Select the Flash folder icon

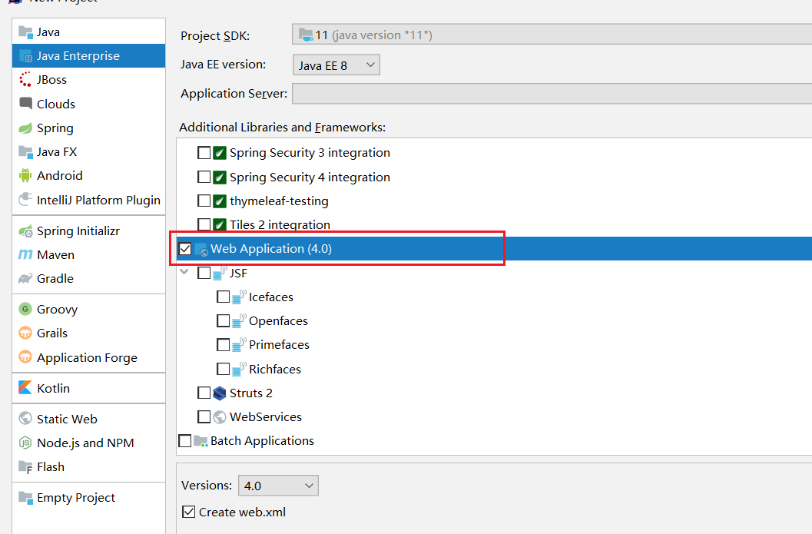25,466
